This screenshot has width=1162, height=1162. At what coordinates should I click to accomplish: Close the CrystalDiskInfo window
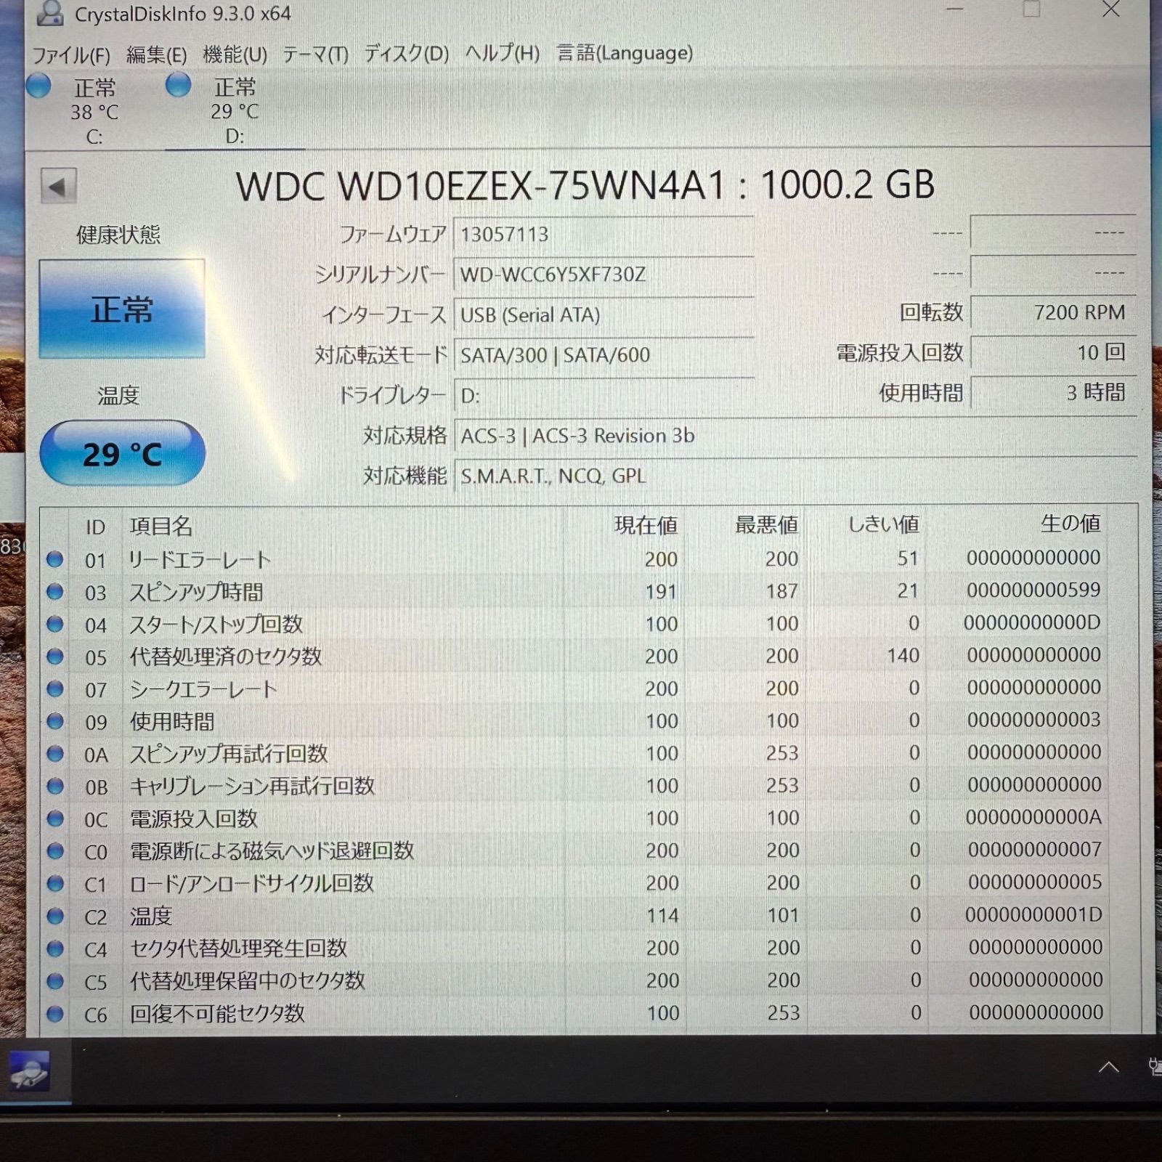click(x=1111, y=9)
